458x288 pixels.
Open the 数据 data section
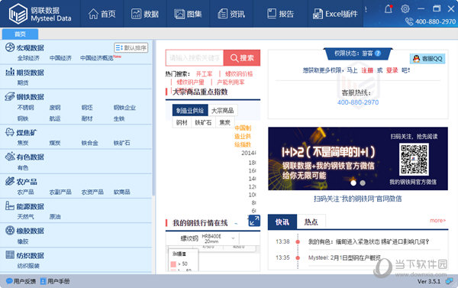[145, 14]
